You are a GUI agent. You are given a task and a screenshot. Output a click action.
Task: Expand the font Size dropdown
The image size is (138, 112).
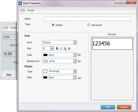(x=52, y=48)
